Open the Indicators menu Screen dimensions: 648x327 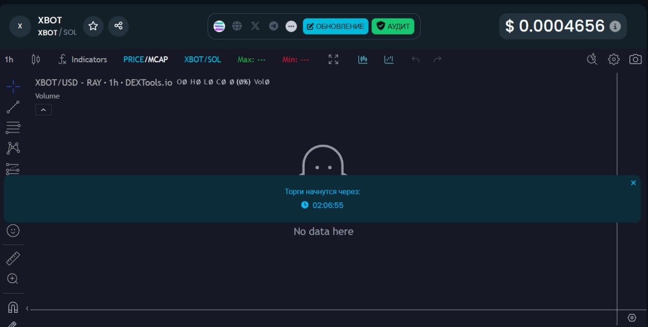pyautogui.click(x=83, y=59)
